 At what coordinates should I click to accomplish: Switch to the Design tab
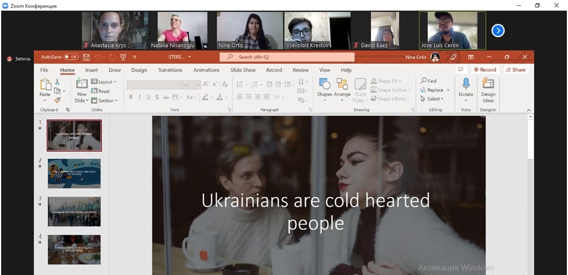[x=139, y=70]
